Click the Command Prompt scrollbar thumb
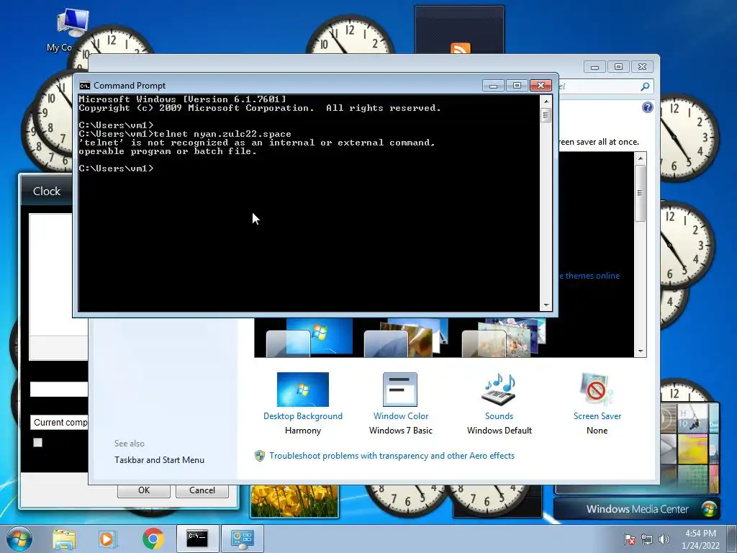 point(546,115)
